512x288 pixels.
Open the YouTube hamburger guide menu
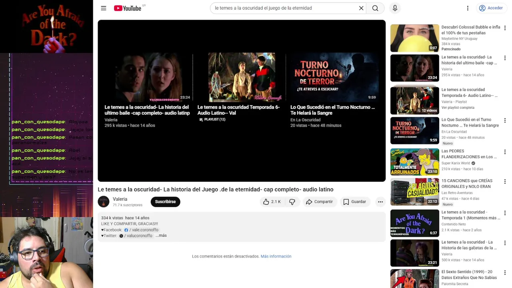pos(104,8)
